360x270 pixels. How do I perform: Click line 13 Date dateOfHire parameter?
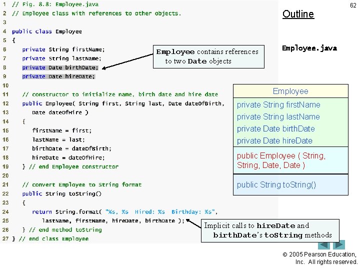[60, 112]
